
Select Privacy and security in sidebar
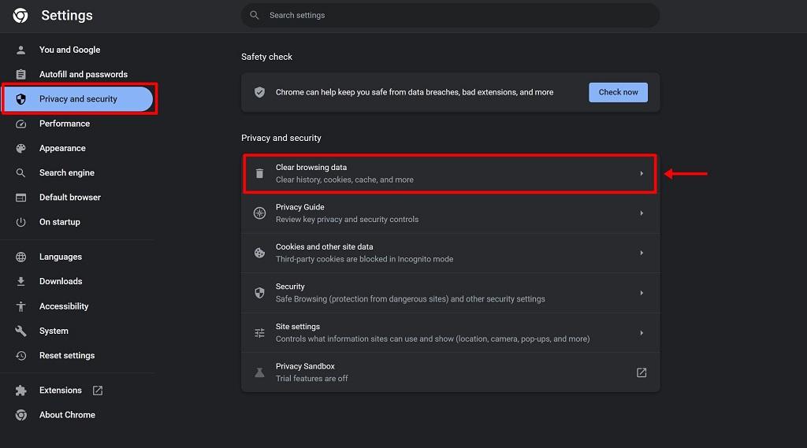pyautogui.click(x=77, y=99)
